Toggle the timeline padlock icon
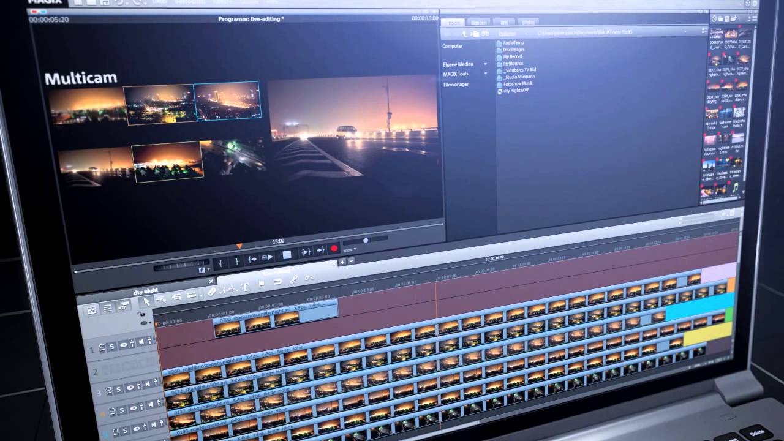Viewport: 784px width, 441px height. click(x=141, y=314)
